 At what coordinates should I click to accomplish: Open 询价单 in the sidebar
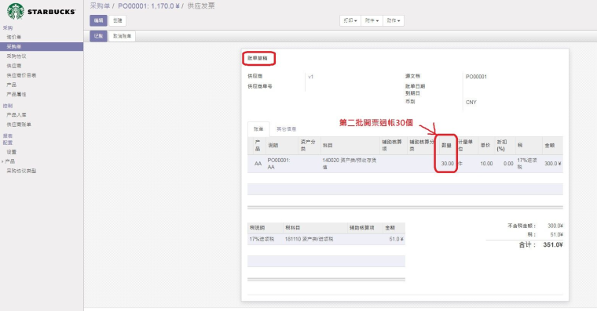coord(13,37)
